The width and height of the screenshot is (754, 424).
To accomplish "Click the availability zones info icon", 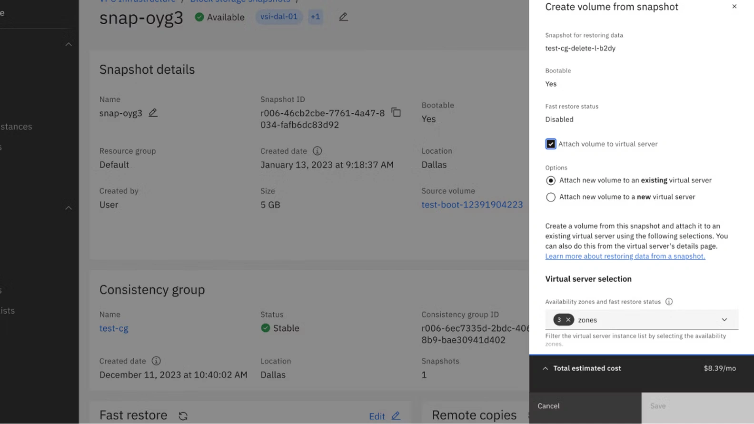I will (x=669, y=302).
